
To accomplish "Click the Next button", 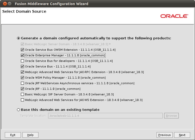I will pyautogui.click(x=182, y=135).
